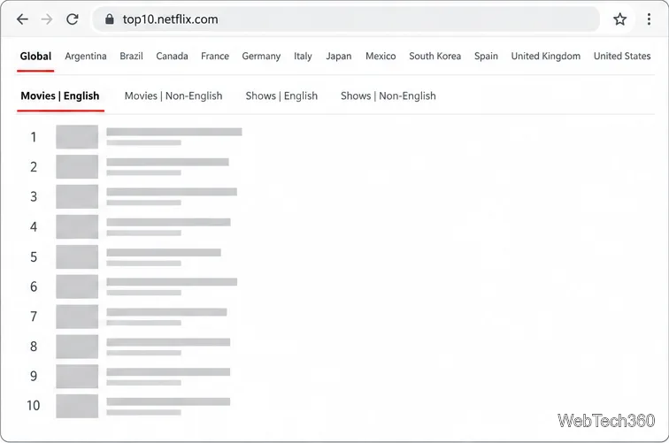Switch to Shows | Non-English category
The height and width of the screenshot is (443, 669).
click(388, 95)
